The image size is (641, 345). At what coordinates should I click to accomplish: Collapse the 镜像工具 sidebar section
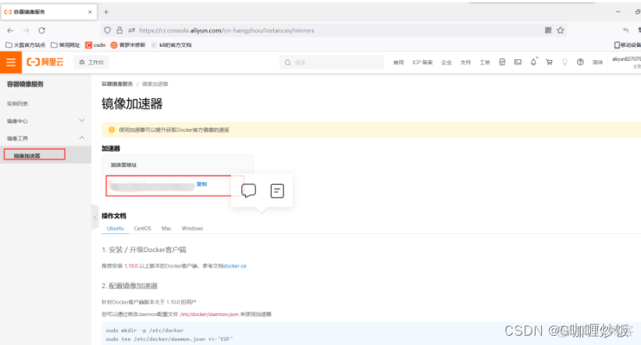(x=45, y=138)
